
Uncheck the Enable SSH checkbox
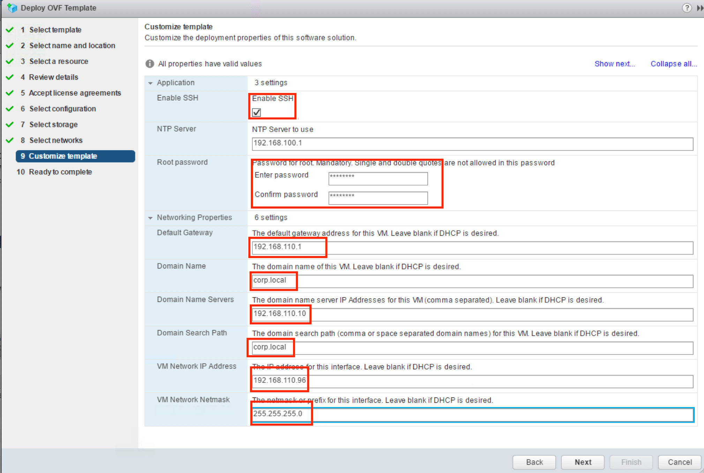256,112
